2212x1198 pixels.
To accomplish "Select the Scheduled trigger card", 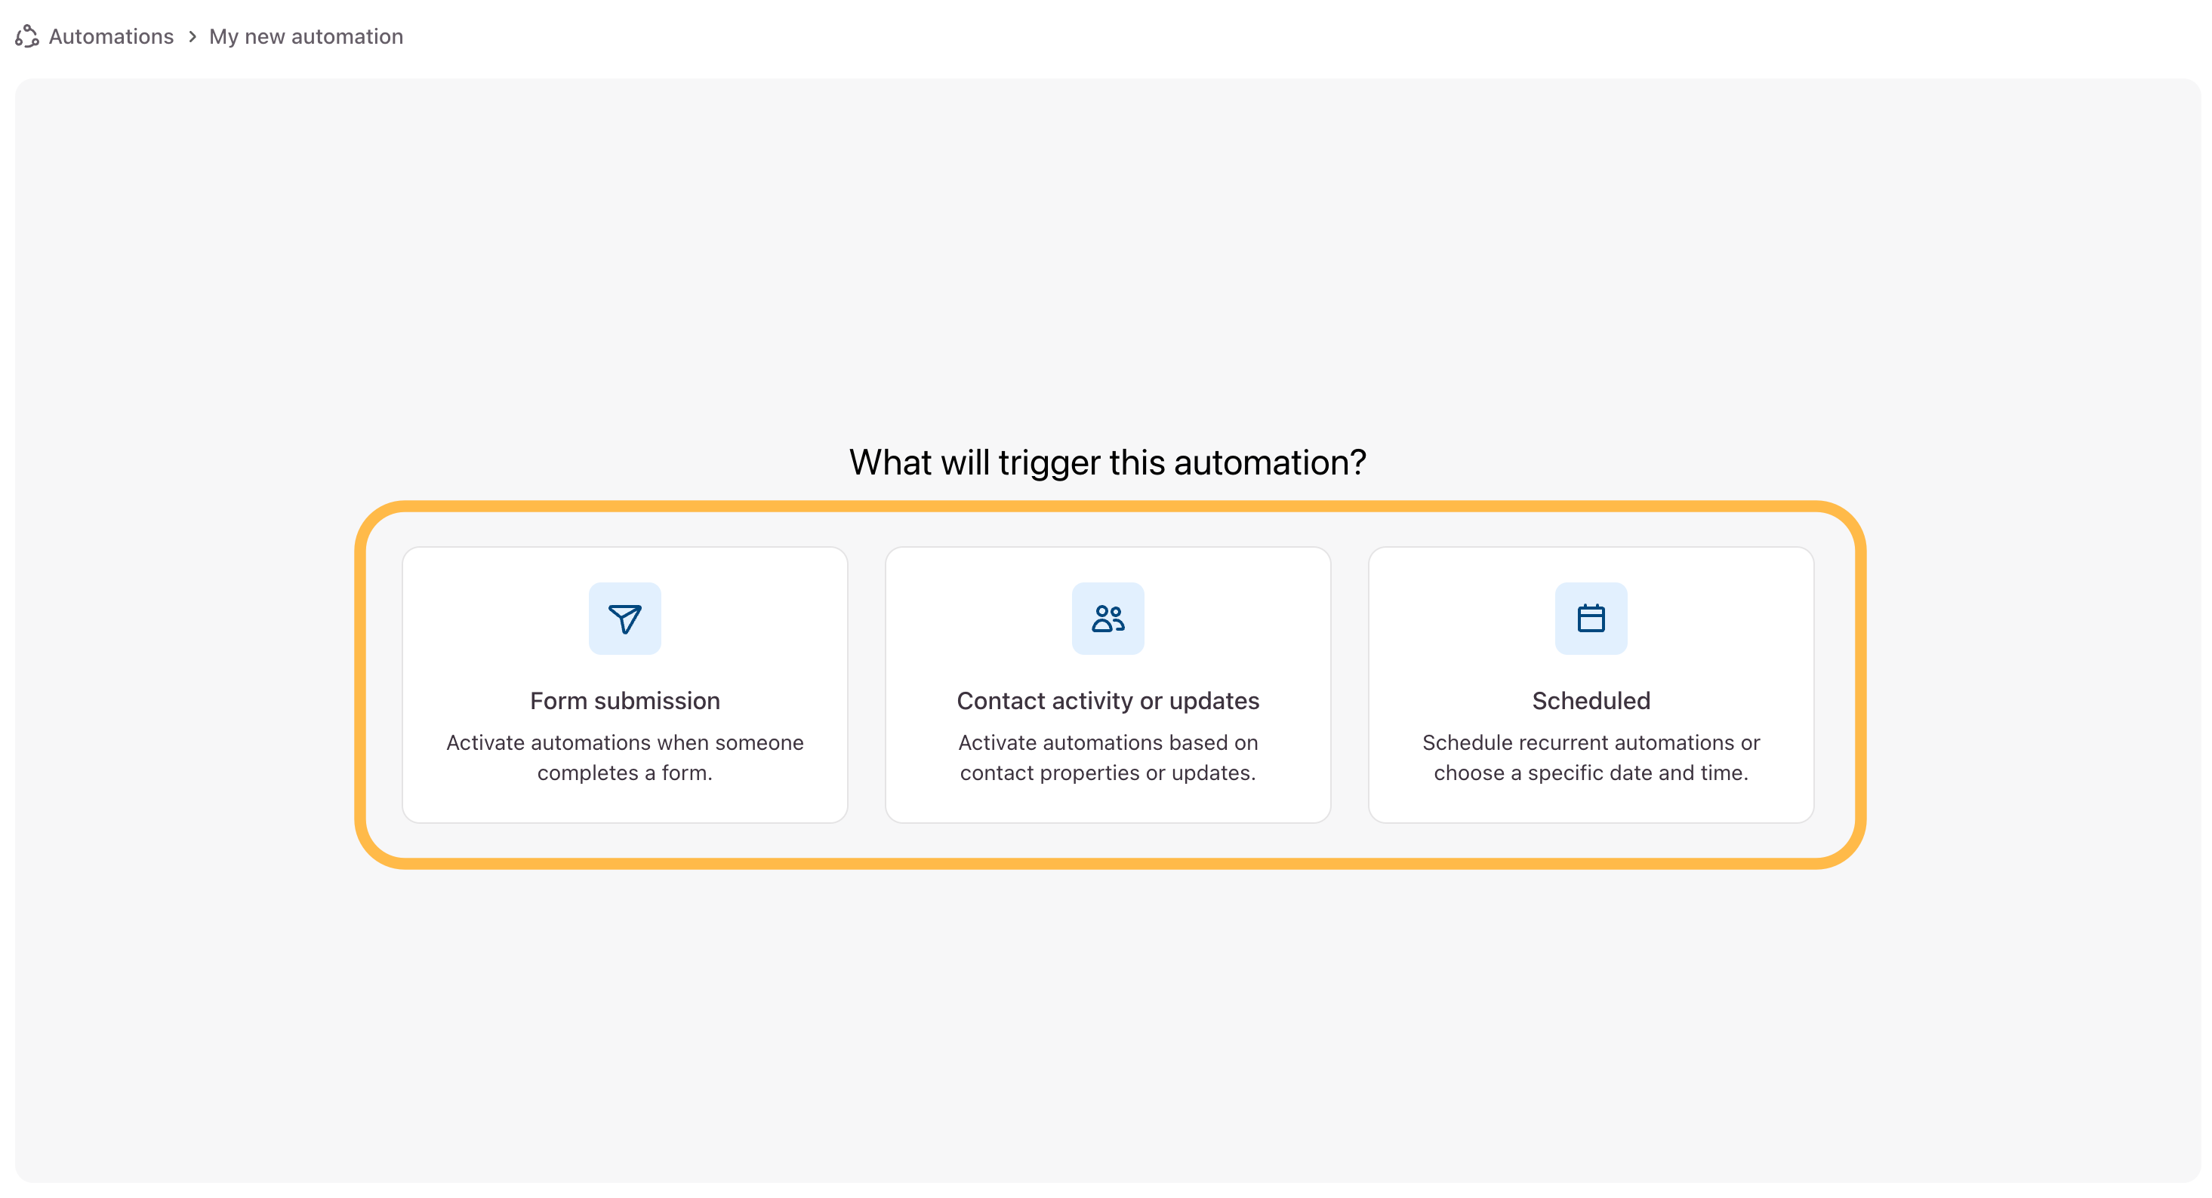I will (x=1591, y=684).
